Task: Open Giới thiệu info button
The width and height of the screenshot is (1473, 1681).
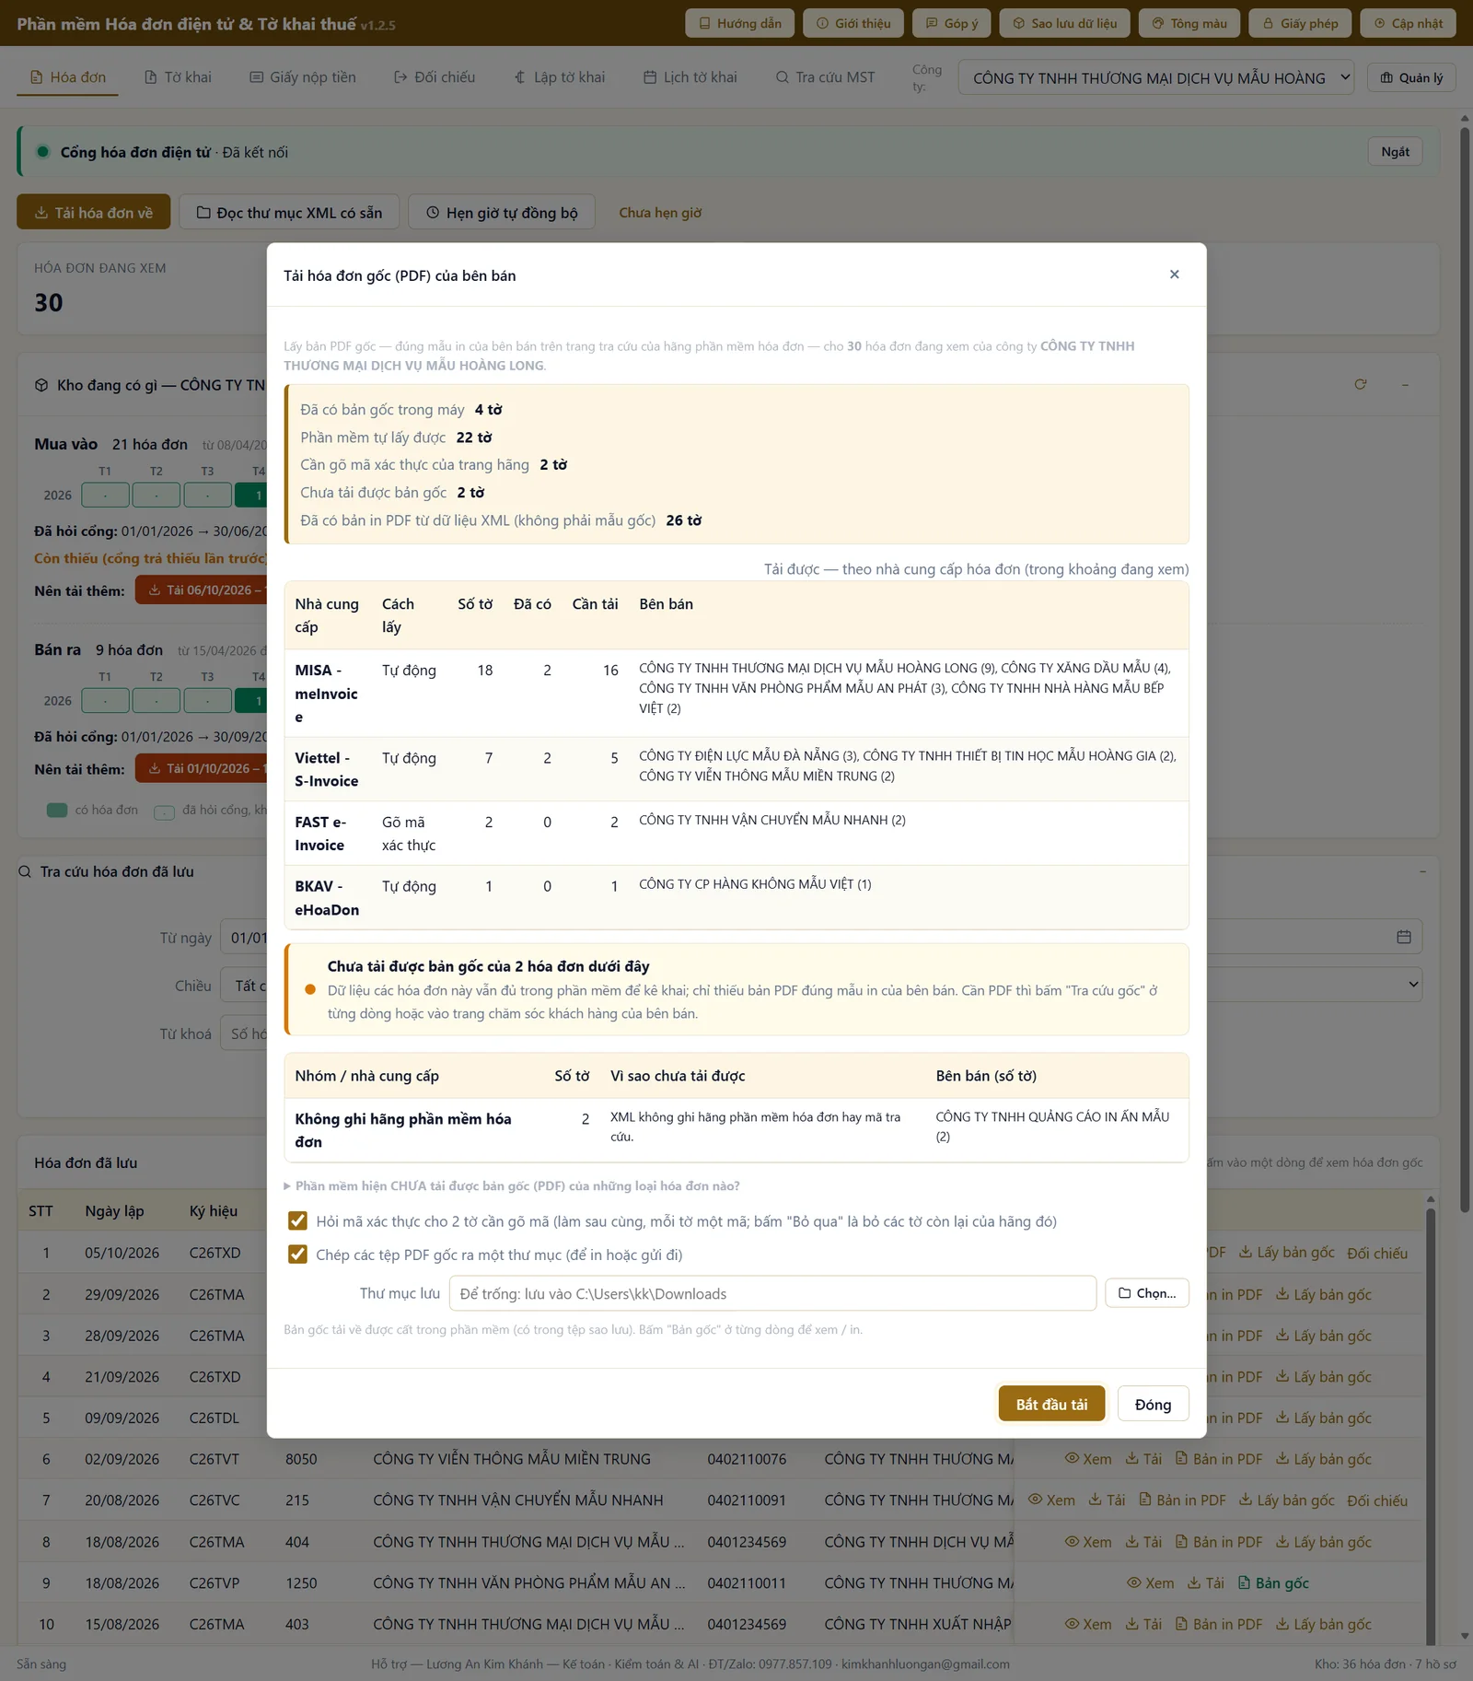Action: pyautogui.click(x=853, y=23)
